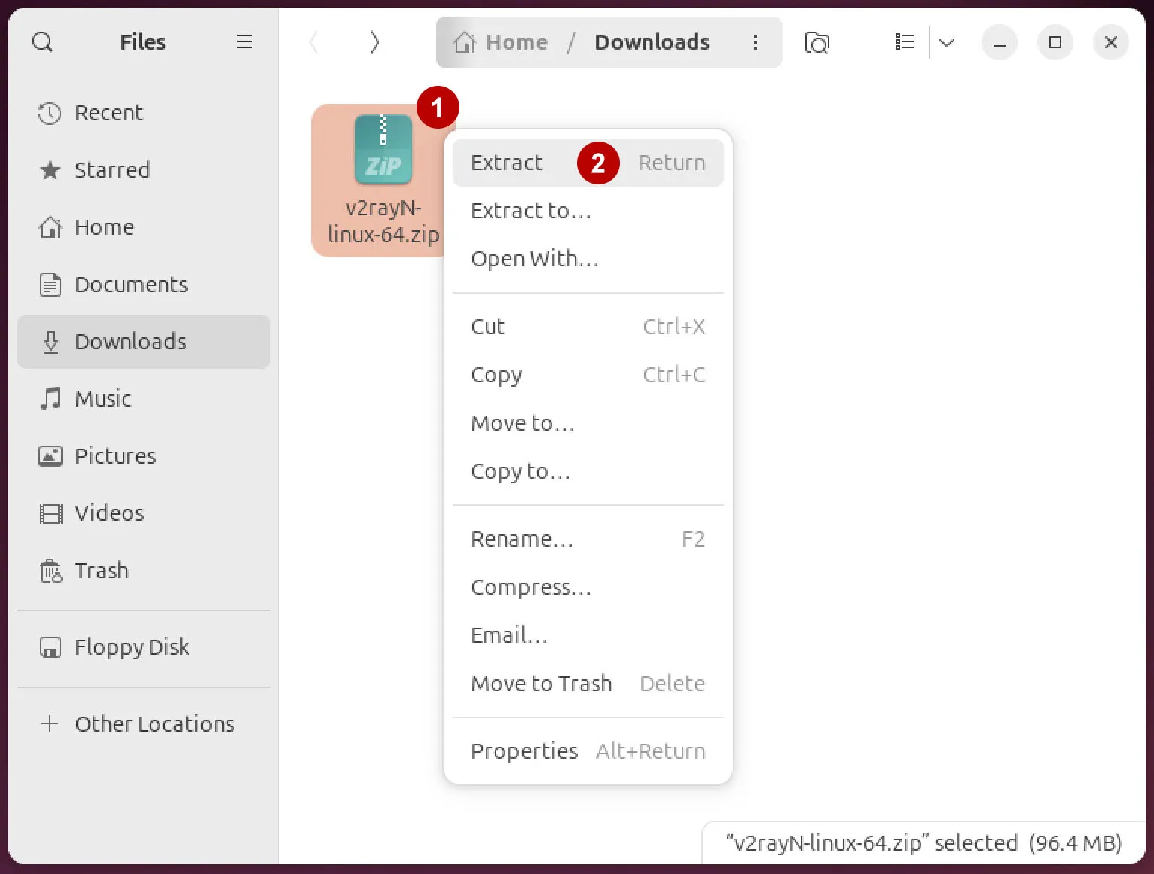
Task: Choose Copy to… from the context menu
Action: tap(588, 471)
